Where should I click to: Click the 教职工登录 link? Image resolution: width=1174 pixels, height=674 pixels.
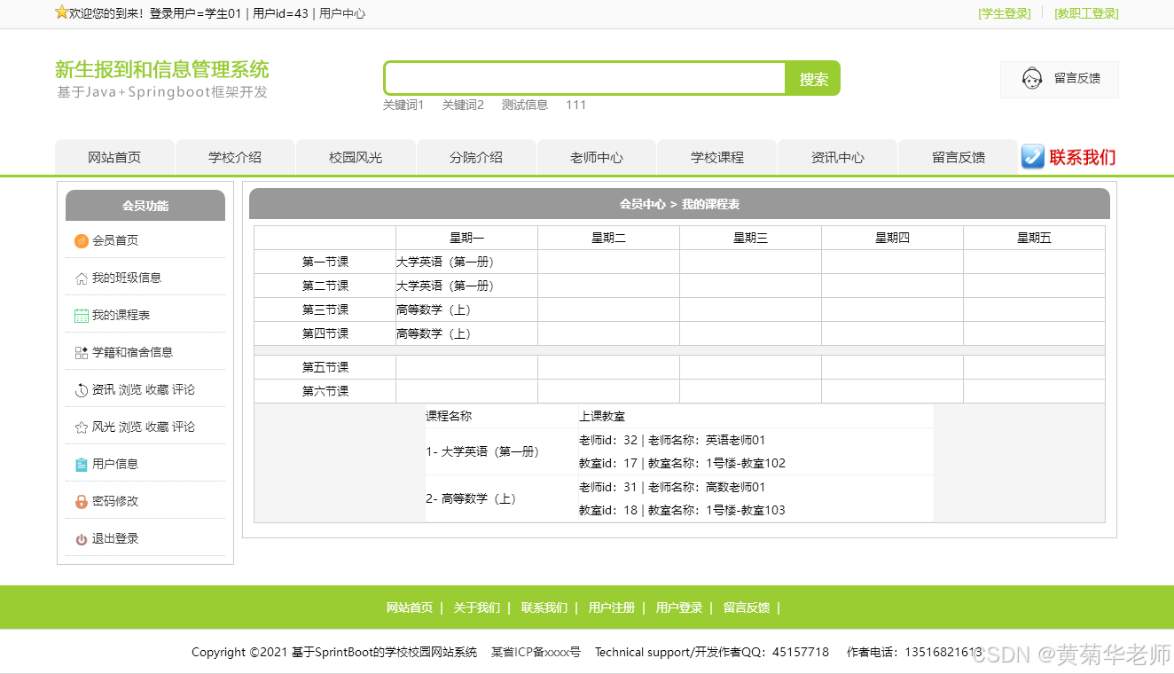1085,13
